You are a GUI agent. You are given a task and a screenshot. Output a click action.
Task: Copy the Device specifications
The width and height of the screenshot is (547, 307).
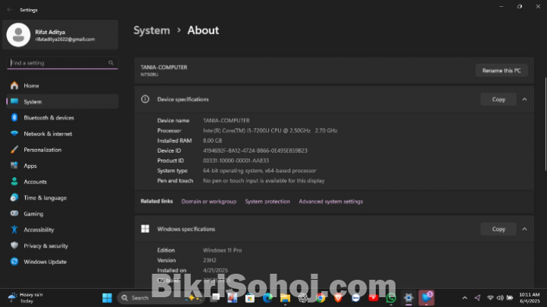tap(499, 100)
